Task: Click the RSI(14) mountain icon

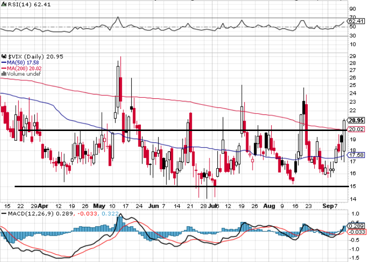Action: pos(4,4)
